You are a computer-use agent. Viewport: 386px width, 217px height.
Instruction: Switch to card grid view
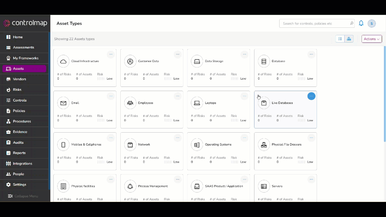coord(349,39)
